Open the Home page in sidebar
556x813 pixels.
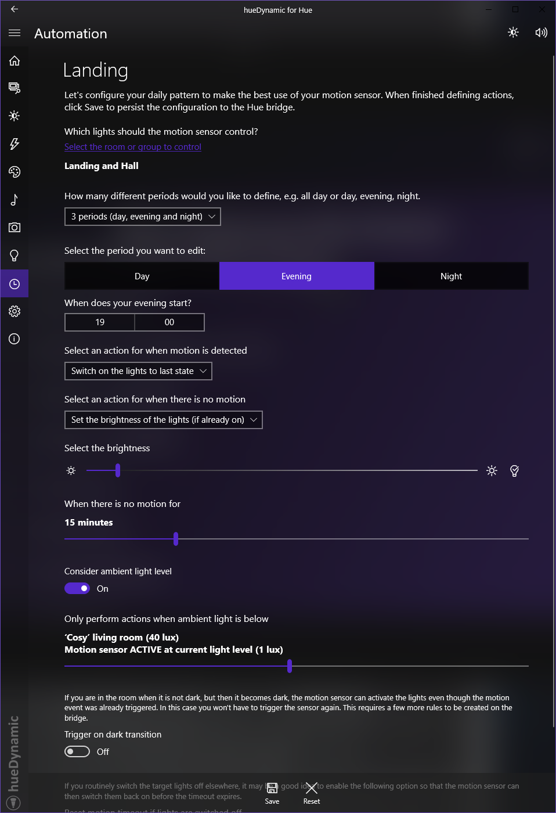pos(15,61)
